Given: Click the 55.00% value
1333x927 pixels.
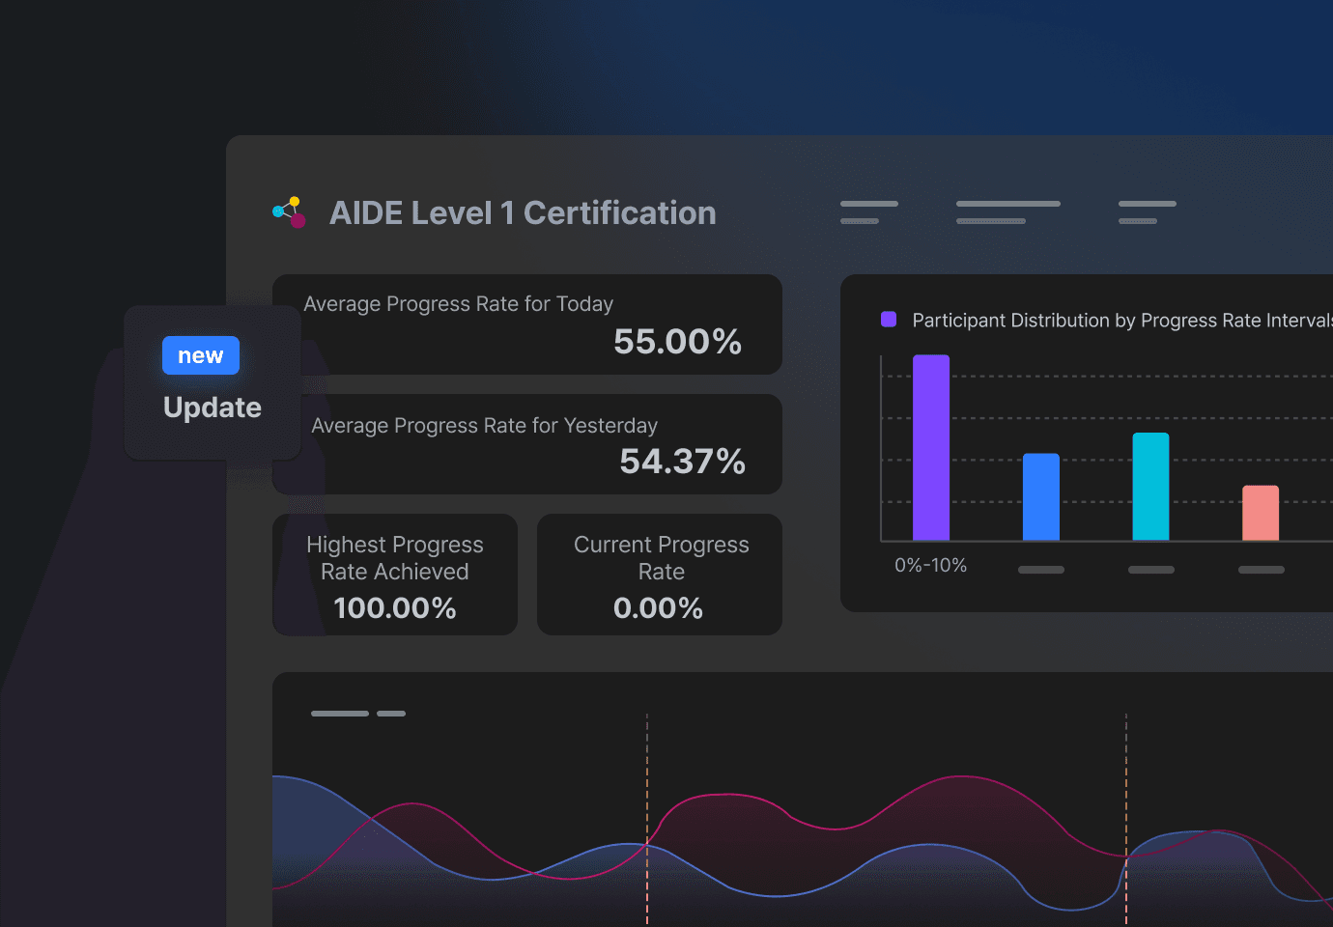Looking at the screenshot, I should tap(678, 342).
